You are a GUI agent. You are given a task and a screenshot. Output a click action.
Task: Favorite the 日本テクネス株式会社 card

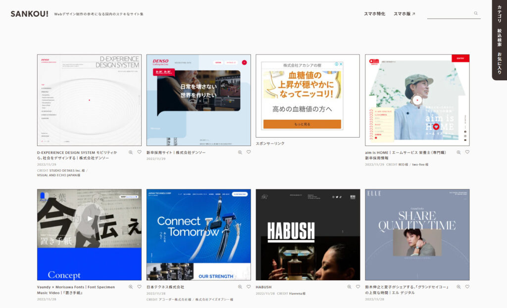tap(249, 286)
